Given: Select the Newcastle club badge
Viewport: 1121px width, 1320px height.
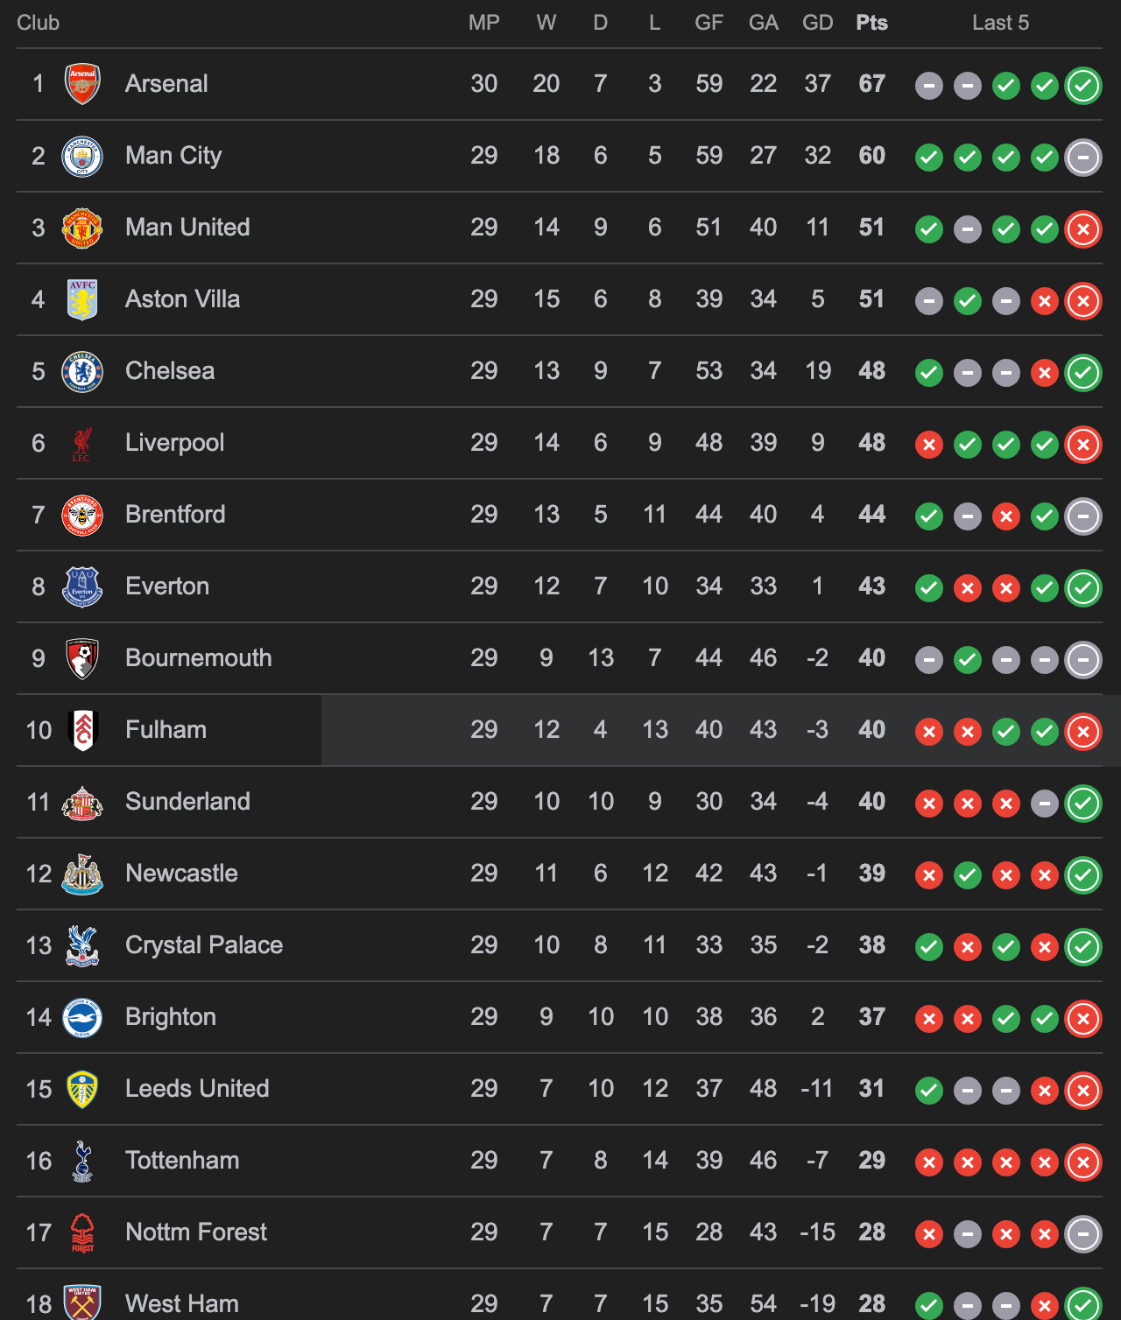Looking at the screenshot, I should click(x=83, y=874).
